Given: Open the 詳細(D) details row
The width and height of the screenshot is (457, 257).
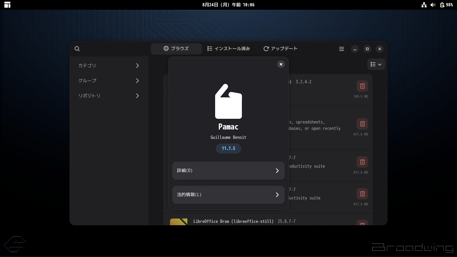Looking at the screenshot, I should point(229,171).
